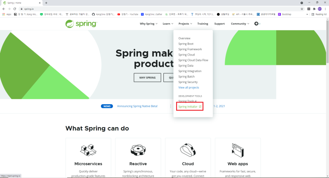Expand the Community dropdown menu
Viewport: 329px width, 178px height.
pyautogui.click(x=240, y=24)
